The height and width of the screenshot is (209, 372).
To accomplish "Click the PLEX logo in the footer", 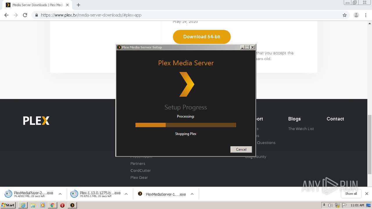I will click(x=36, y=120).
